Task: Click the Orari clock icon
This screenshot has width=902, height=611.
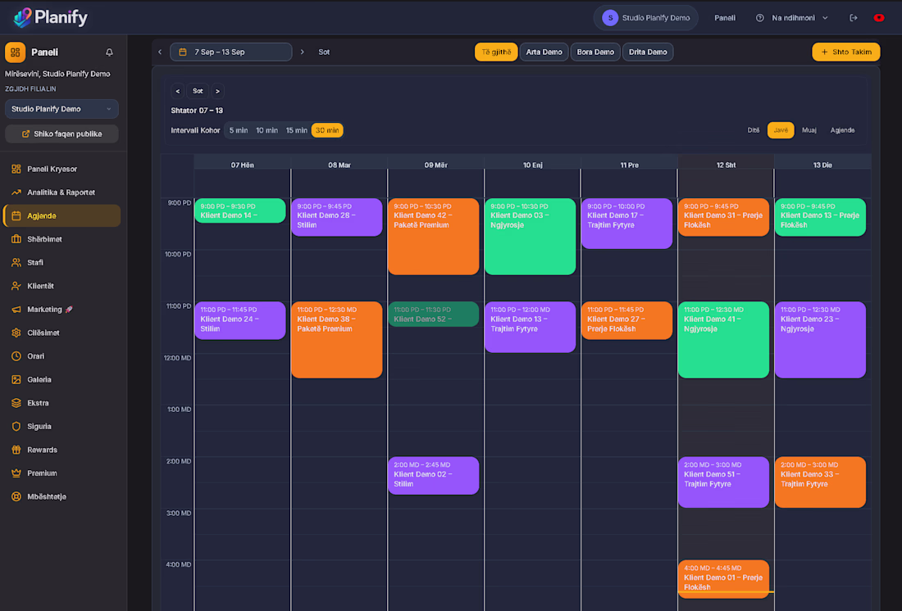Action: [16, 356]
